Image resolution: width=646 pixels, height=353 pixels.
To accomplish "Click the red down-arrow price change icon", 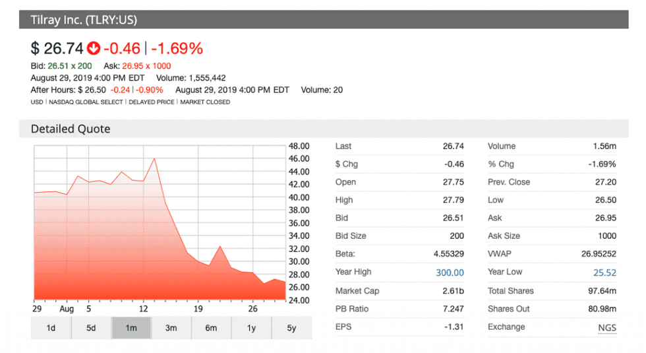I will pyautogui.click(x=93, y=48).
